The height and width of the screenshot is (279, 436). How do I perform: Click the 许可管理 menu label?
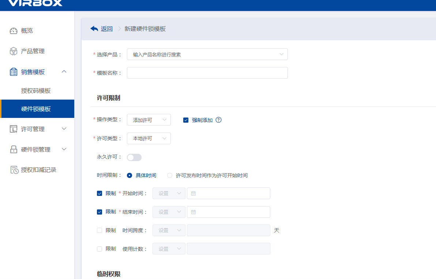pos(33,129)
